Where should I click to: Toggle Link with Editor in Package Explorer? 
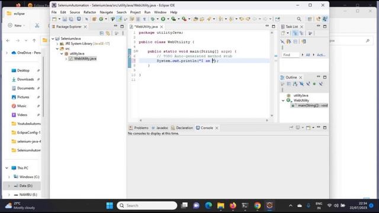coord(108,33)
